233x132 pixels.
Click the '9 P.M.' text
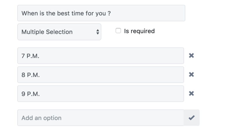tap(31, 94)
